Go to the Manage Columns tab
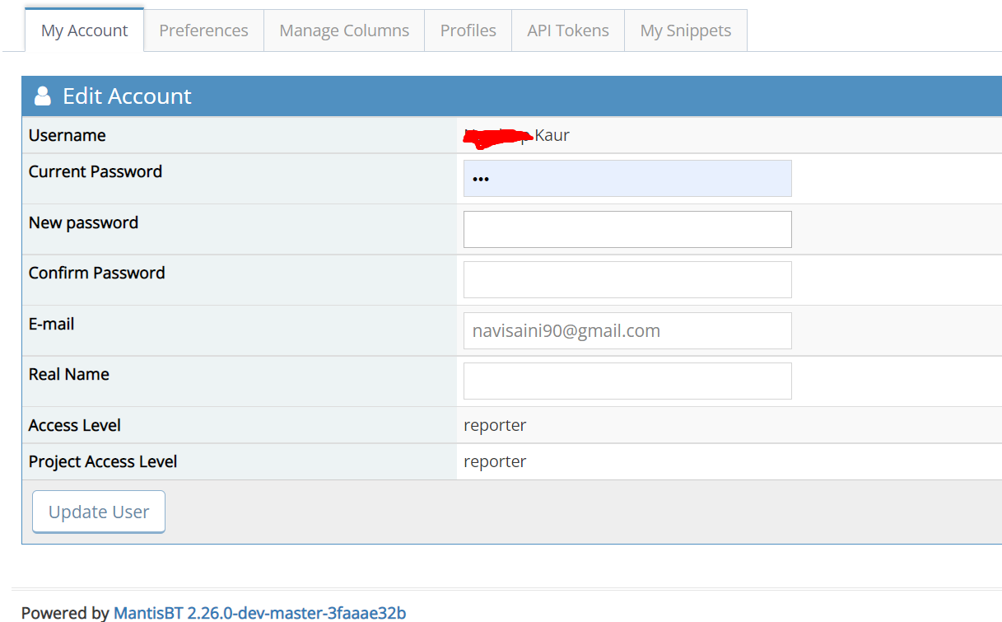The image size is (1002, 622). [x=344, y=30]
